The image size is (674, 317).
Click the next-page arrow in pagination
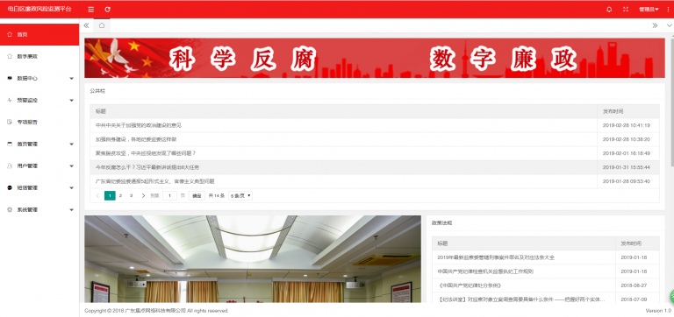143,195
